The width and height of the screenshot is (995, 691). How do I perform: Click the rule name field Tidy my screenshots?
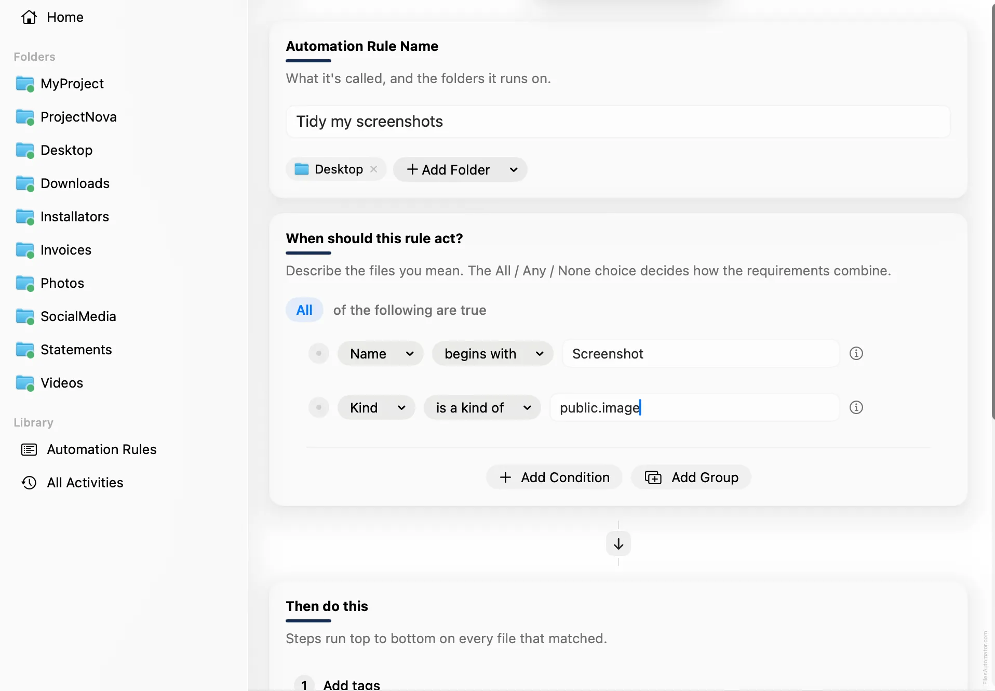tap(618, 122)
